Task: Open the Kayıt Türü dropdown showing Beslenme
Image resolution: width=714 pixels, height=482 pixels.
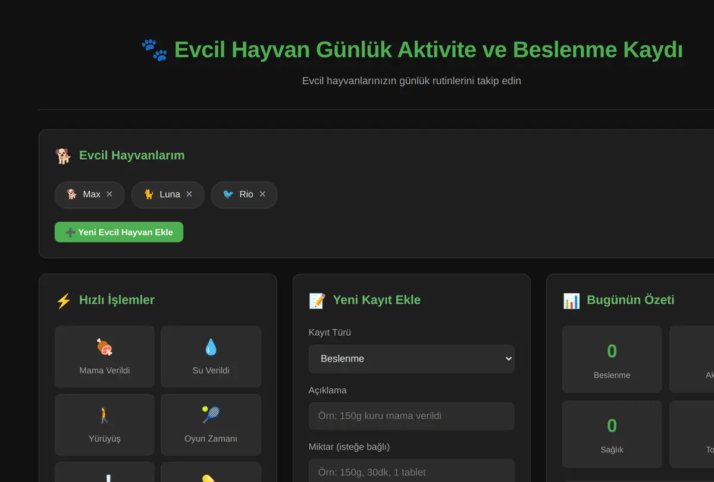Action: 412,359
